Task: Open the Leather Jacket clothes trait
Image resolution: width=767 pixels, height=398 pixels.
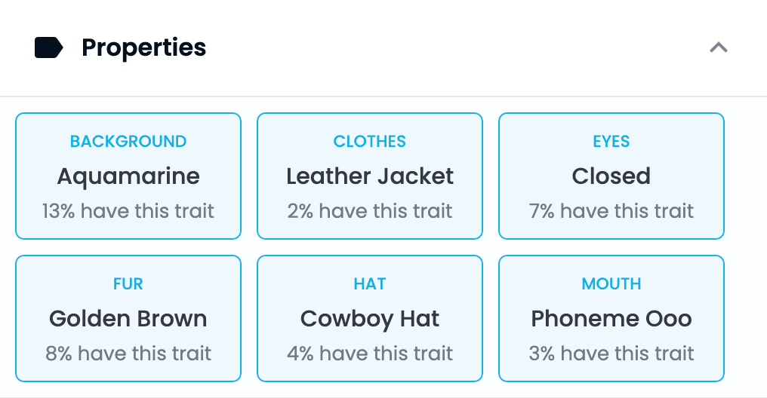Action: point(370,176)
